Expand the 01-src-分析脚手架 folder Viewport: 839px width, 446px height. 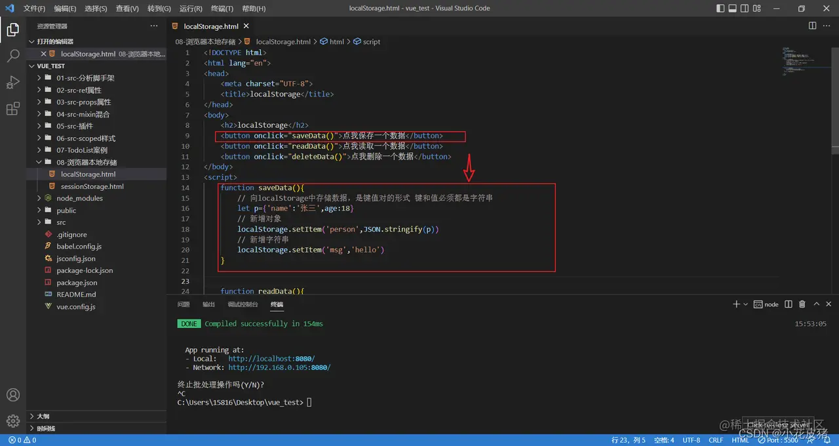click(x=39, y=77)
